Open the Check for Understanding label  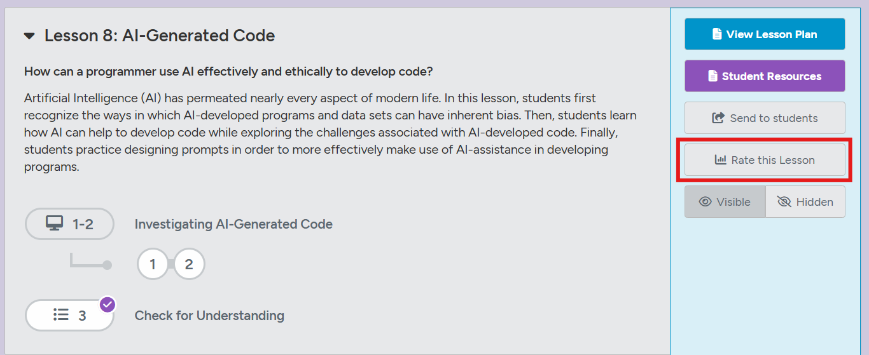(209, 316)
